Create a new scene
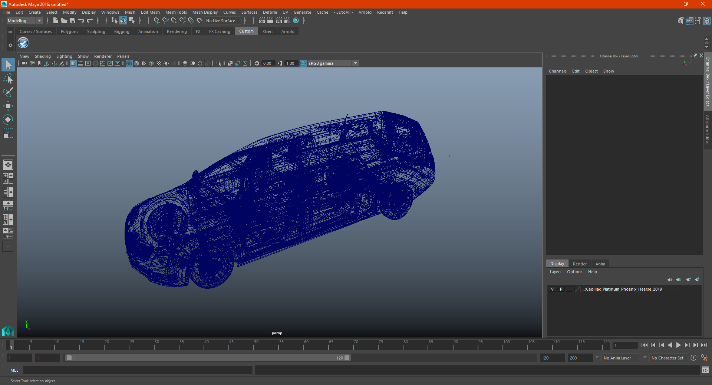The height and width of the screenshot is (385, 712). tap(56, 21)
